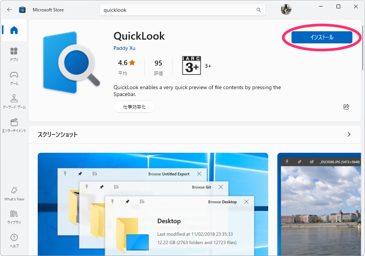The image size is (365, 256).
Task: Click the share icon for QuickLook
Action: [x=346, y=107]
